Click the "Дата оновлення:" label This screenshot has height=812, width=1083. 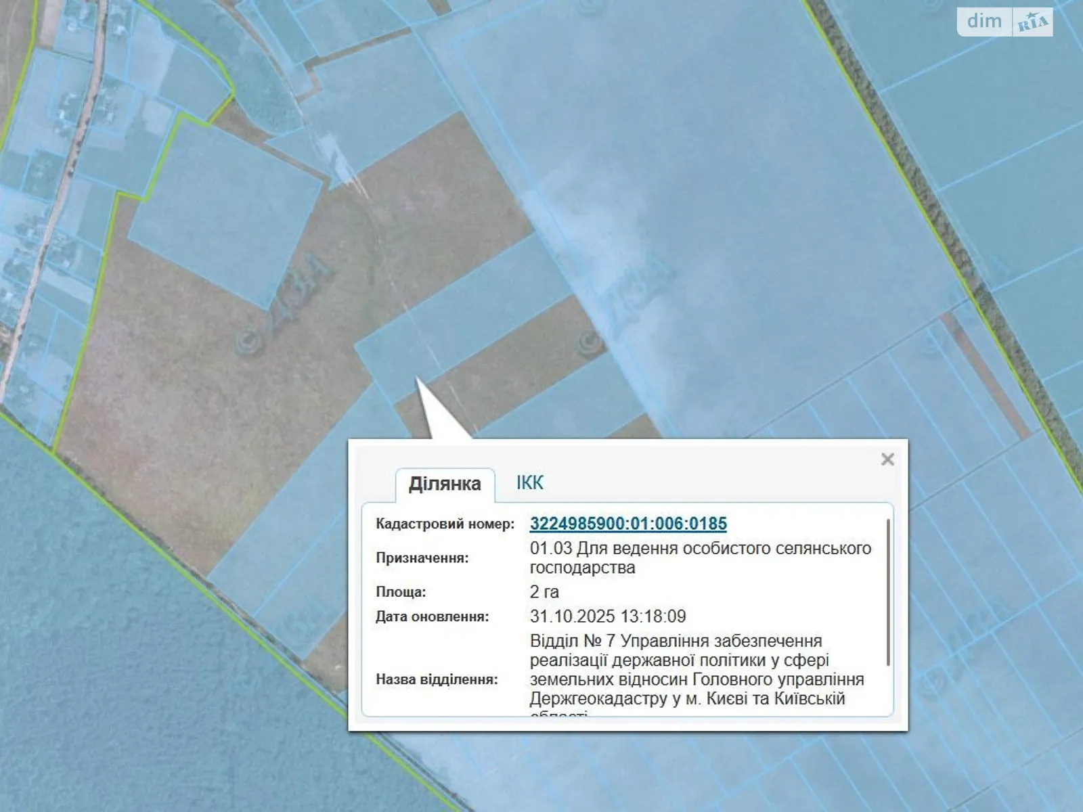point(432,616)
